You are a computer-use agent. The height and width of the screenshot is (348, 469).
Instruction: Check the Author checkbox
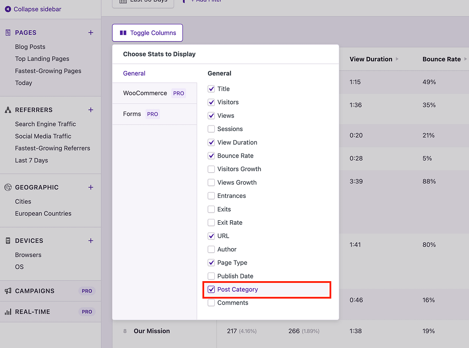click(211, 249)
